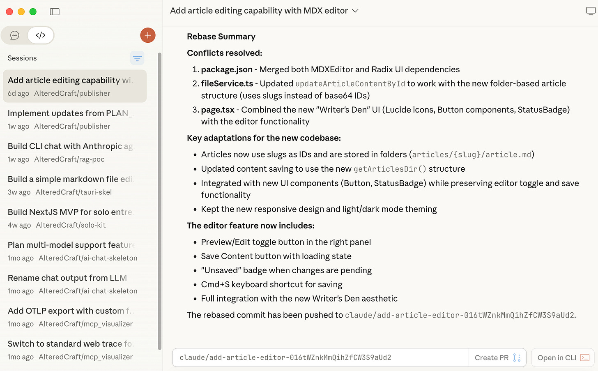
Task: Open session Rename chat output from LLM
Action: click(75, 283)
